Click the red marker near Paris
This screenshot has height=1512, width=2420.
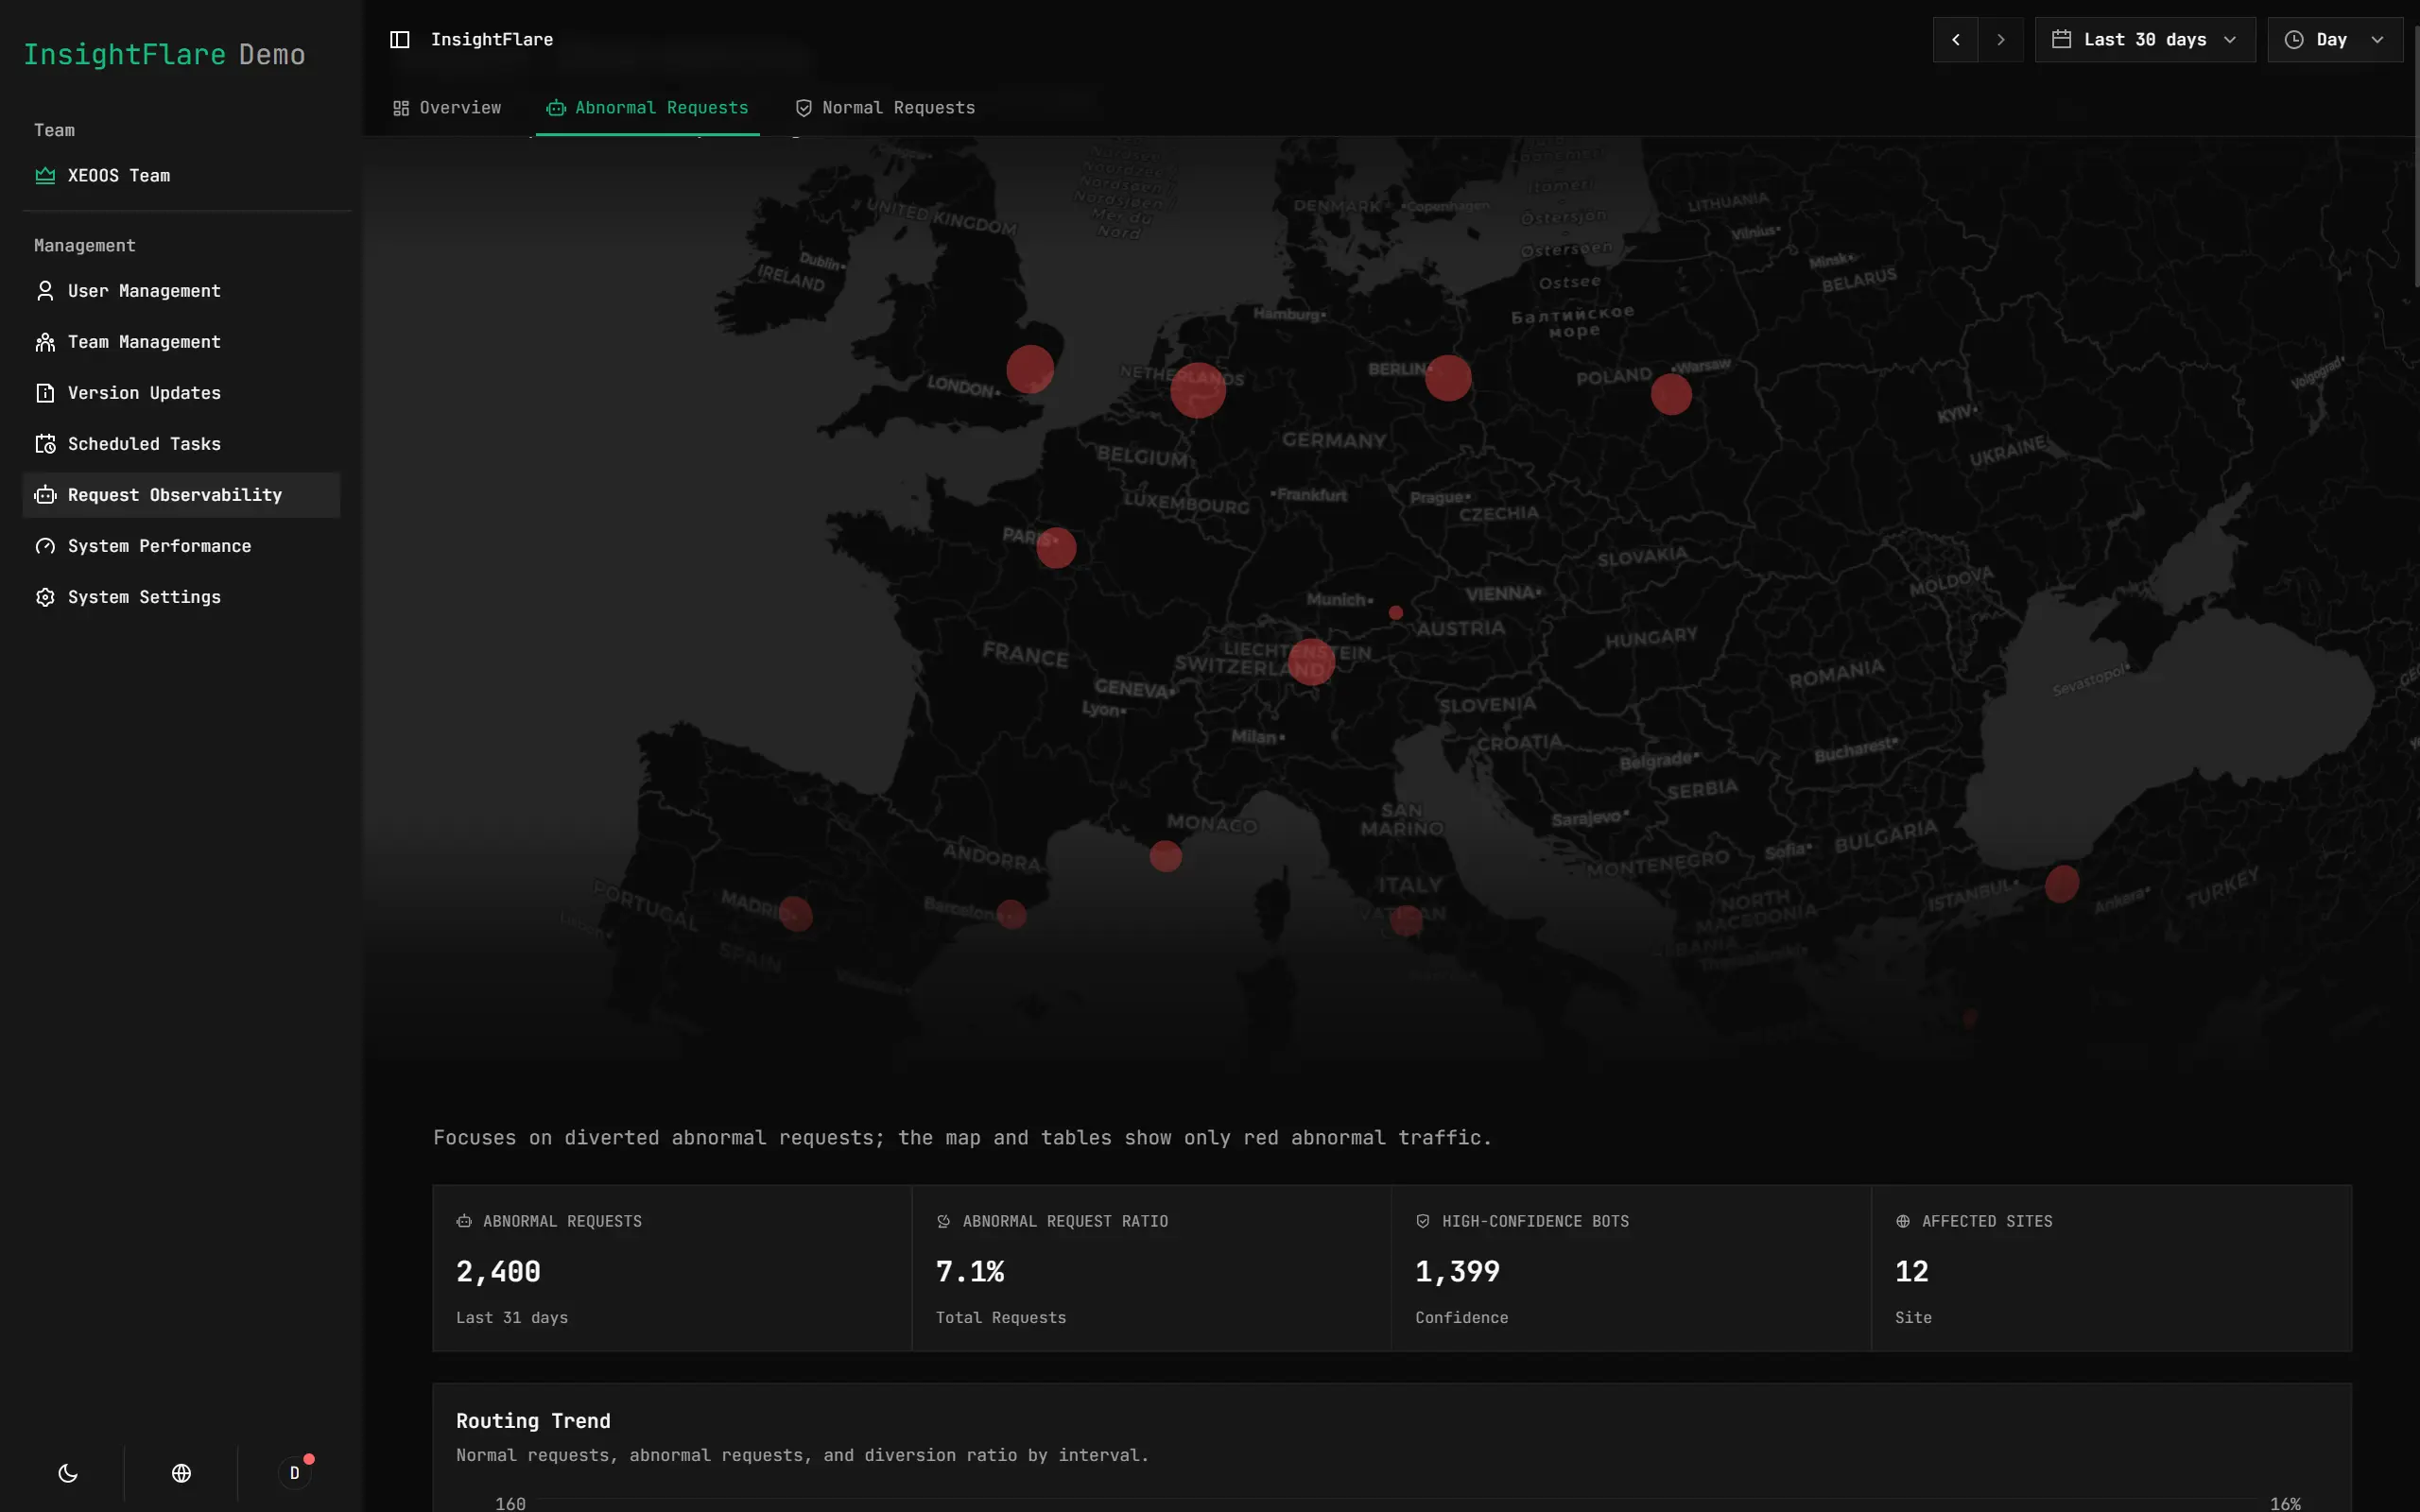[1056, 548]
